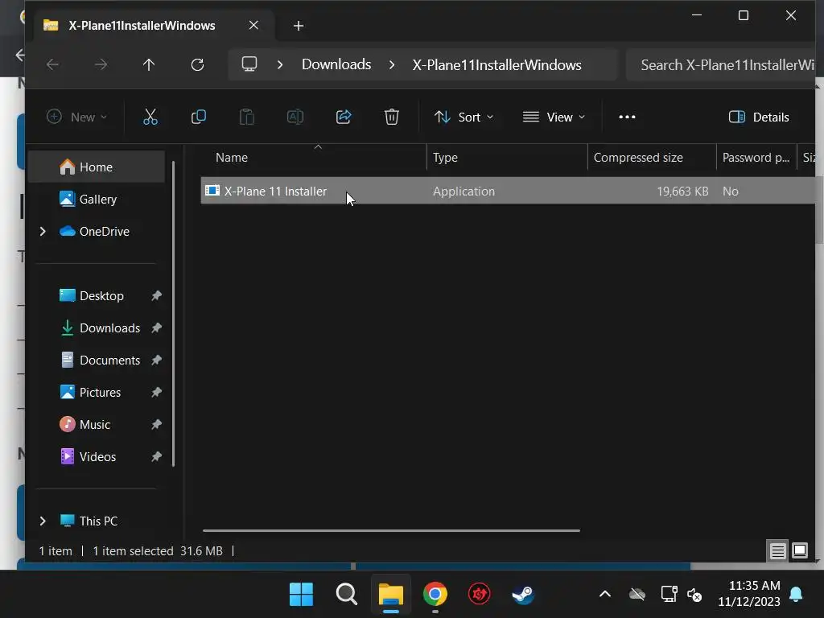Go forward with the forward arrow
The width and height of the screenshot is (824, 618).
[101, 64]
